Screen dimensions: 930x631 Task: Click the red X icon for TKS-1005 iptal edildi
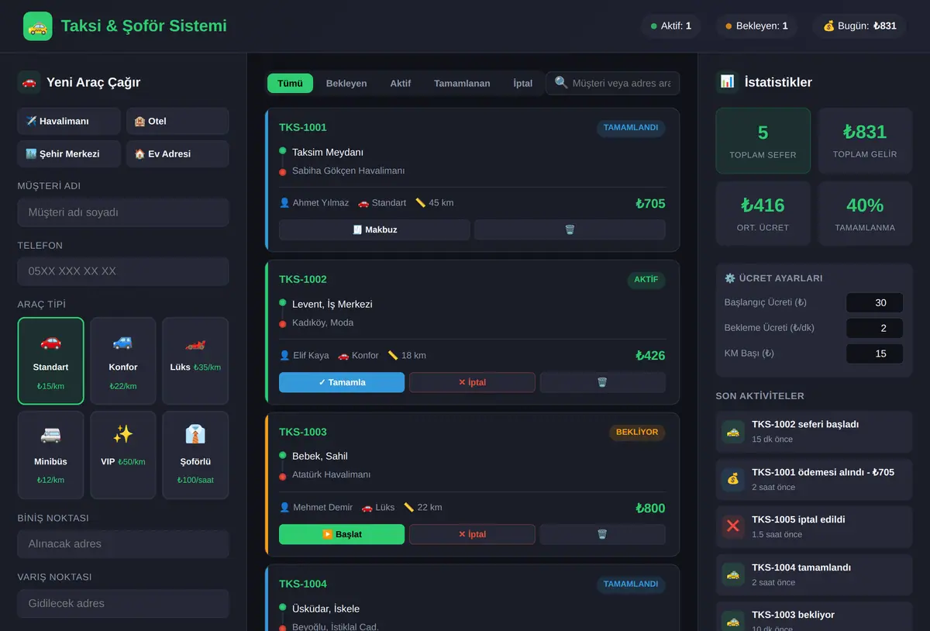tap(732, 526)
